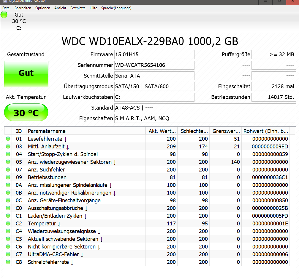Click the Puffergröße value >= 32 MB
The height and width of the screenshot is (279, 299).
pyautogui.click(x=274, y=54)
